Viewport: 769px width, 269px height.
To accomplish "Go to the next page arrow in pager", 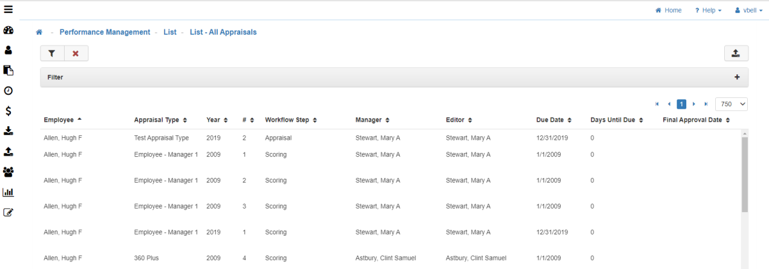I will 694,104.
